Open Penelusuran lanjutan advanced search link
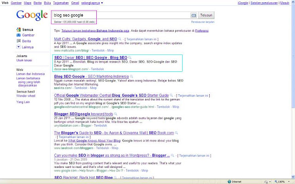This screenshot has height=184, width=295. pyautogui.click(x=203, y=22)
